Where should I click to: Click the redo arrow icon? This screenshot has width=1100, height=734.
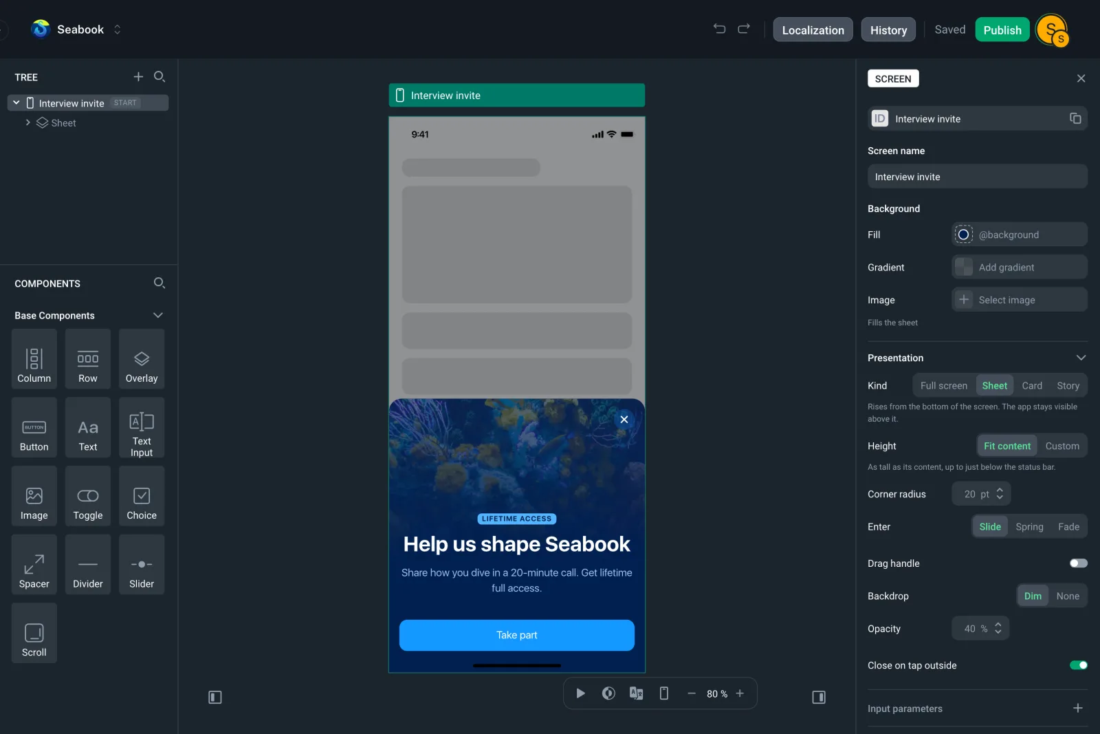(x=744, y=29)
